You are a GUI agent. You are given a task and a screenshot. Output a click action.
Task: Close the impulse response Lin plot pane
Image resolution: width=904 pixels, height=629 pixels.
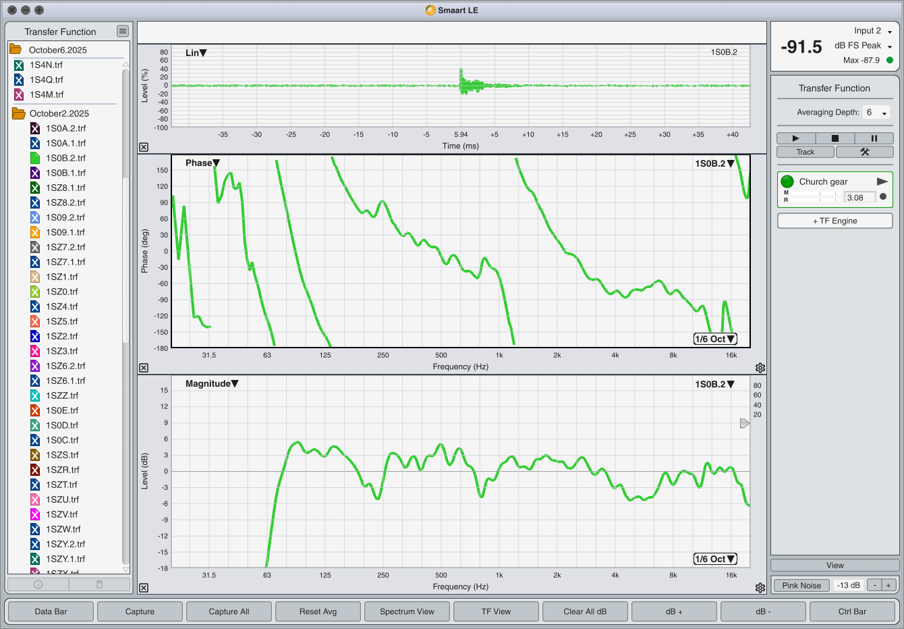click(144, 147)
